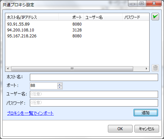Select proxy entry 93.91.55.89
Viewport: 164px width, 139px height.
click(77, 24)
